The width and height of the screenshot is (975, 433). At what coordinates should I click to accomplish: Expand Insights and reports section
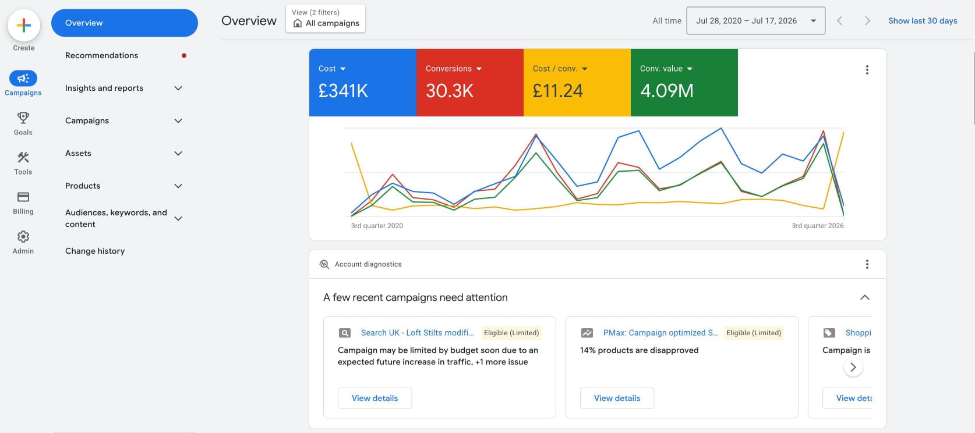click(178, 88)
